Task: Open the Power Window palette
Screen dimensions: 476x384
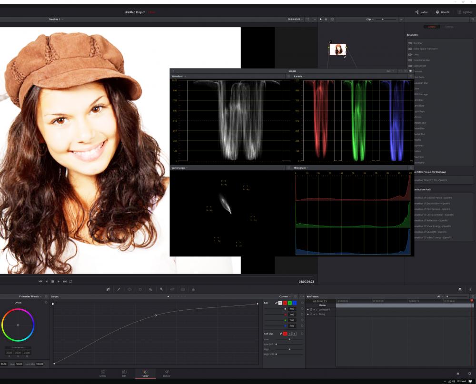Action: point(129,289)
